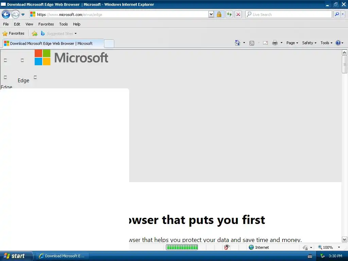Expand the zoom level dropdown arrow

pos(339,247)
